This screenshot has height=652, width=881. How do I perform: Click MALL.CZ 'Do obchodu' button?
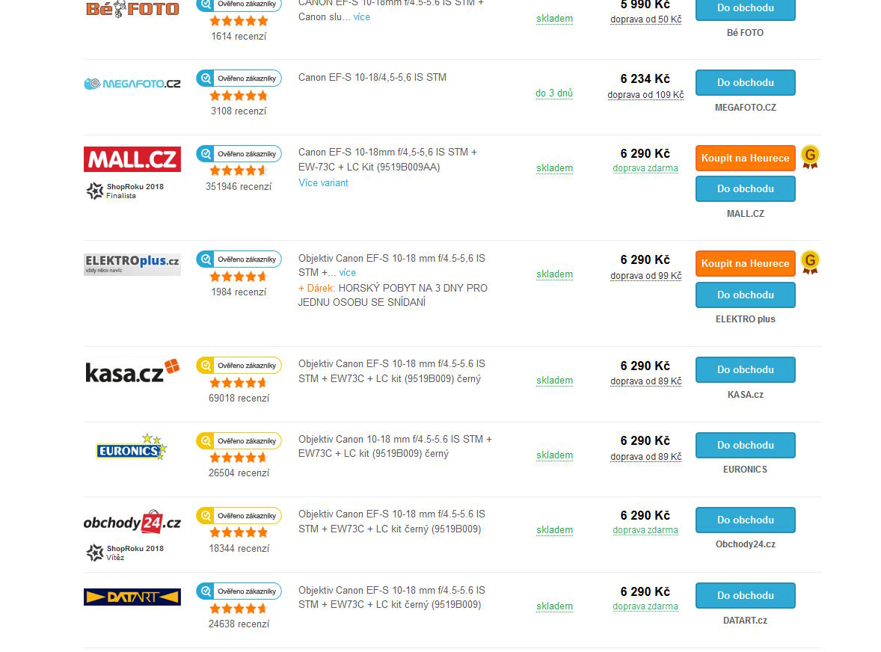point(745,188)
